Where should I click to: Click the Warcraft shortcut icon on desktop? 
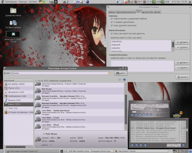pyautogui.click(x=178, y=115)
